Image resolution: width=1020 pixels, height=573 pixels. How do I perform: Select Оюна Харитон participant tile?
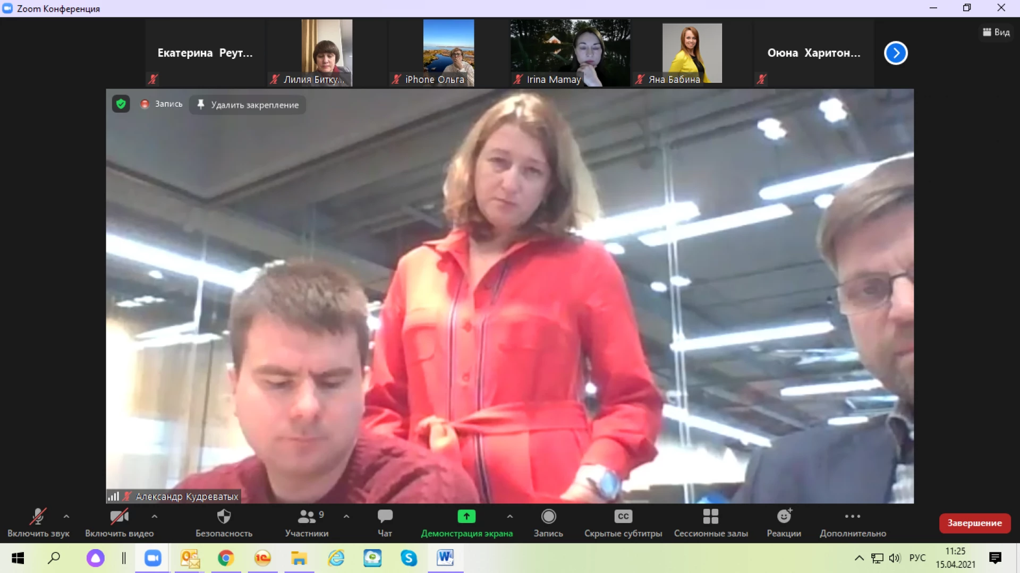(813, 53)
